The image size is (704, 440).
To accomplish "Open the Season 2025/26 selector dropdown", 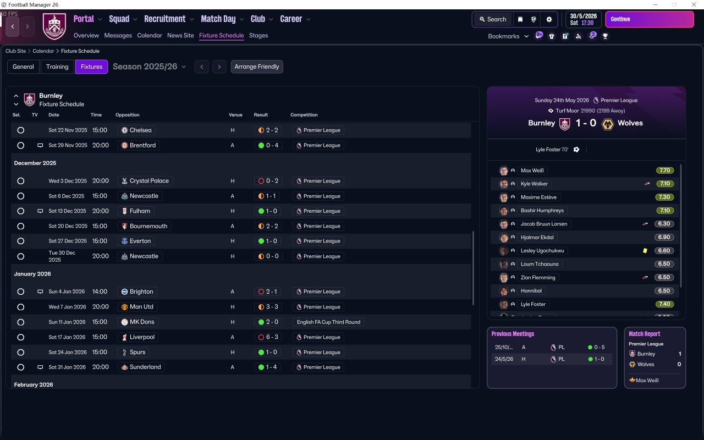I will pyautogui.click(x=149, y=67).
